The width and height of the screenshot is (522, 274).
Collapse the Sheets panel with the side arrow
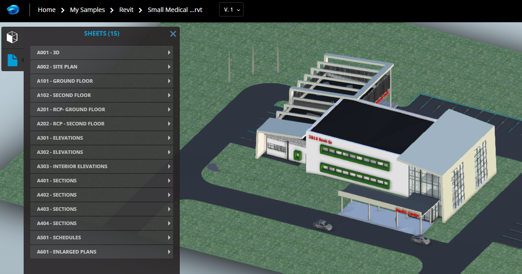coord(22,60)
